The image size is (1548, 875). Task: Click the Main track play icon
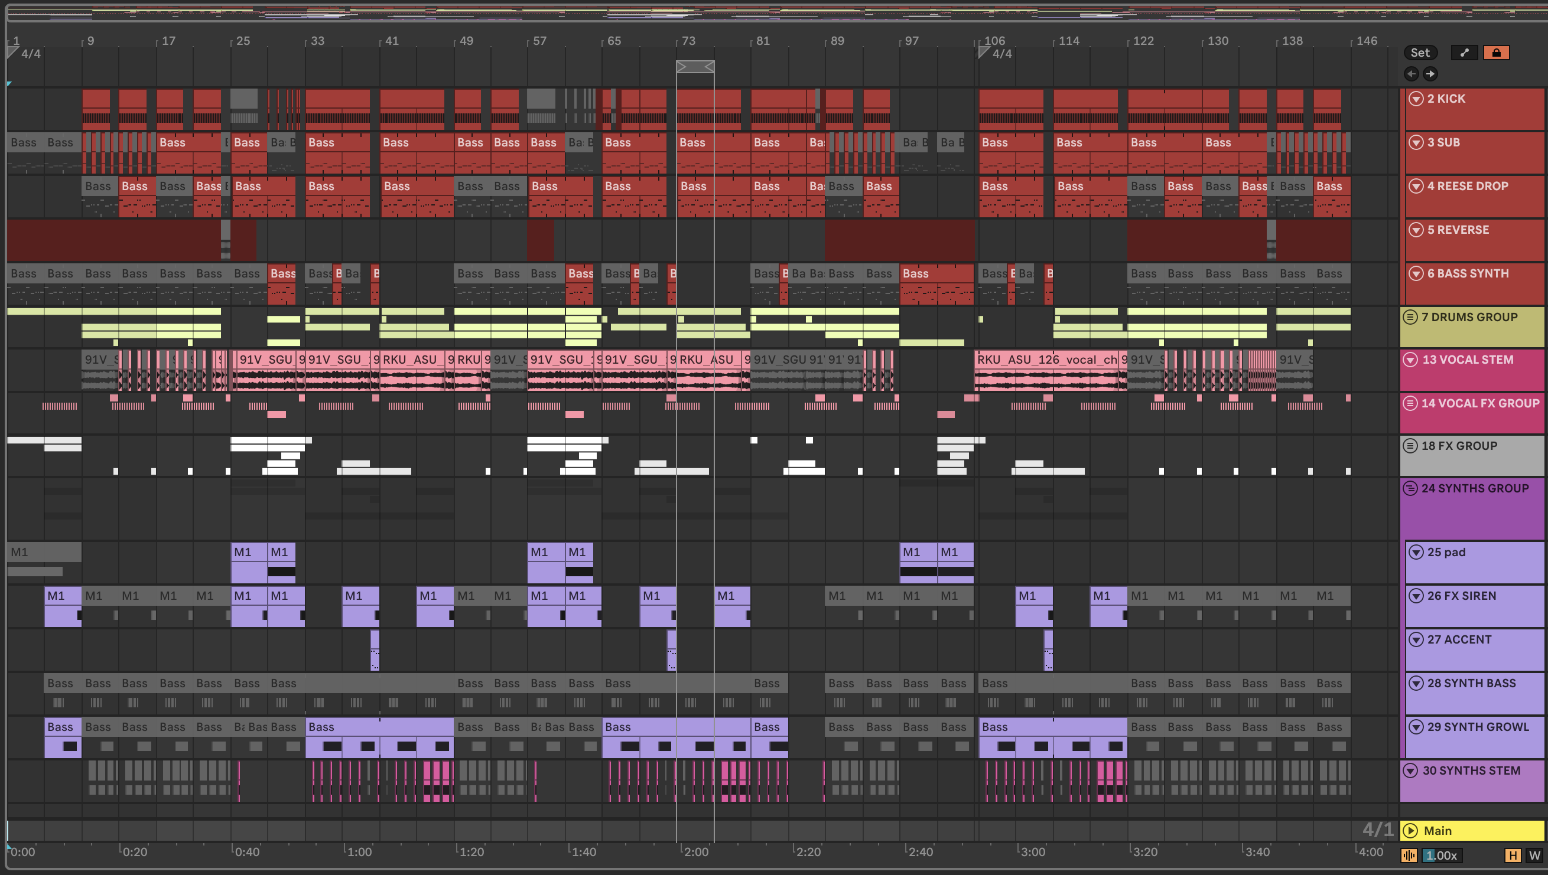pos(1410,831)
